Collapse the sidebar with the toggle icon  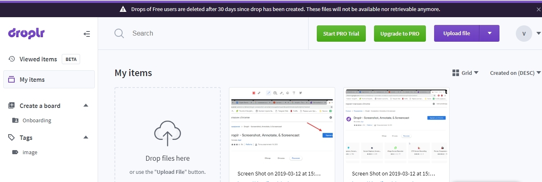87,34
